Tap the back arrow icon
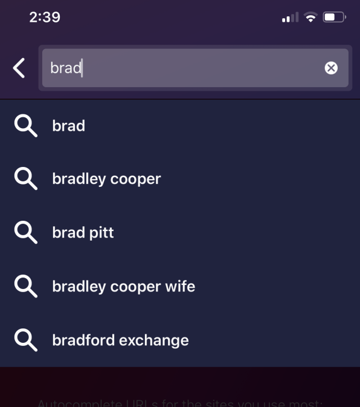The width and height of the screenshot is (360, 407). pos(19,68)
